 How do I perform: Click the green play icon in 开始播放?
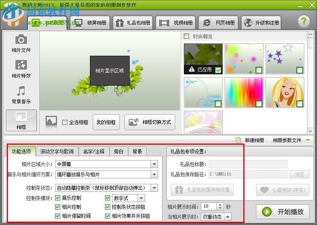click(267, 212)
